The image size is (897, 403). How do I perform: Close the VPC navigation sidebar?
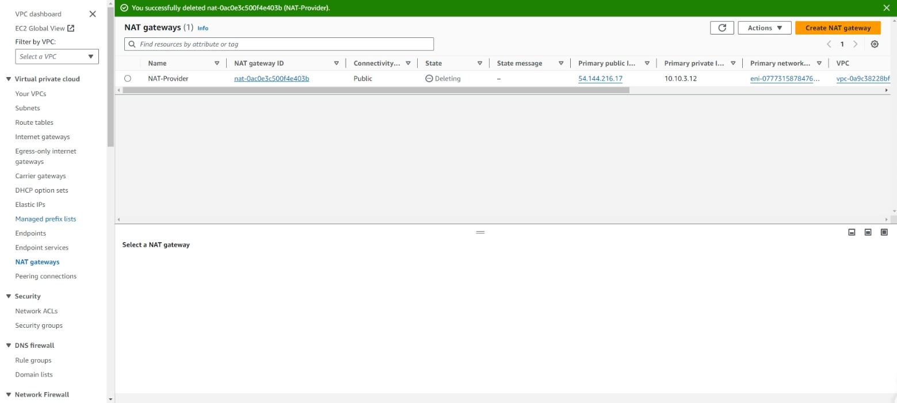93,14
